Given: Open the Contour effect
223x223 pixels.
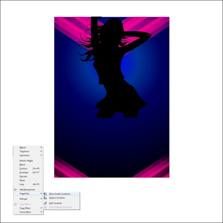Looking at the screenshot, I should (x=24, y=168).
